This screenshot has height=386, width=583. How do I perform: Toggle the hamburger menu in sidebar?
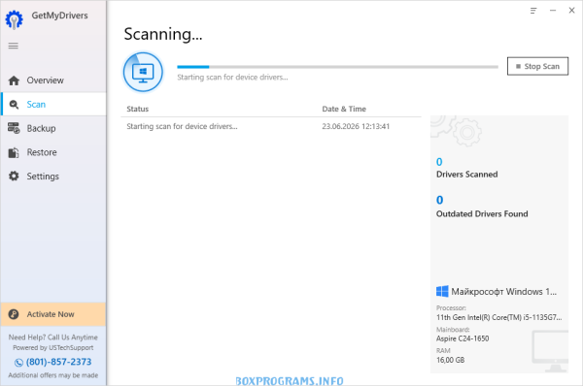pos(14,46)
